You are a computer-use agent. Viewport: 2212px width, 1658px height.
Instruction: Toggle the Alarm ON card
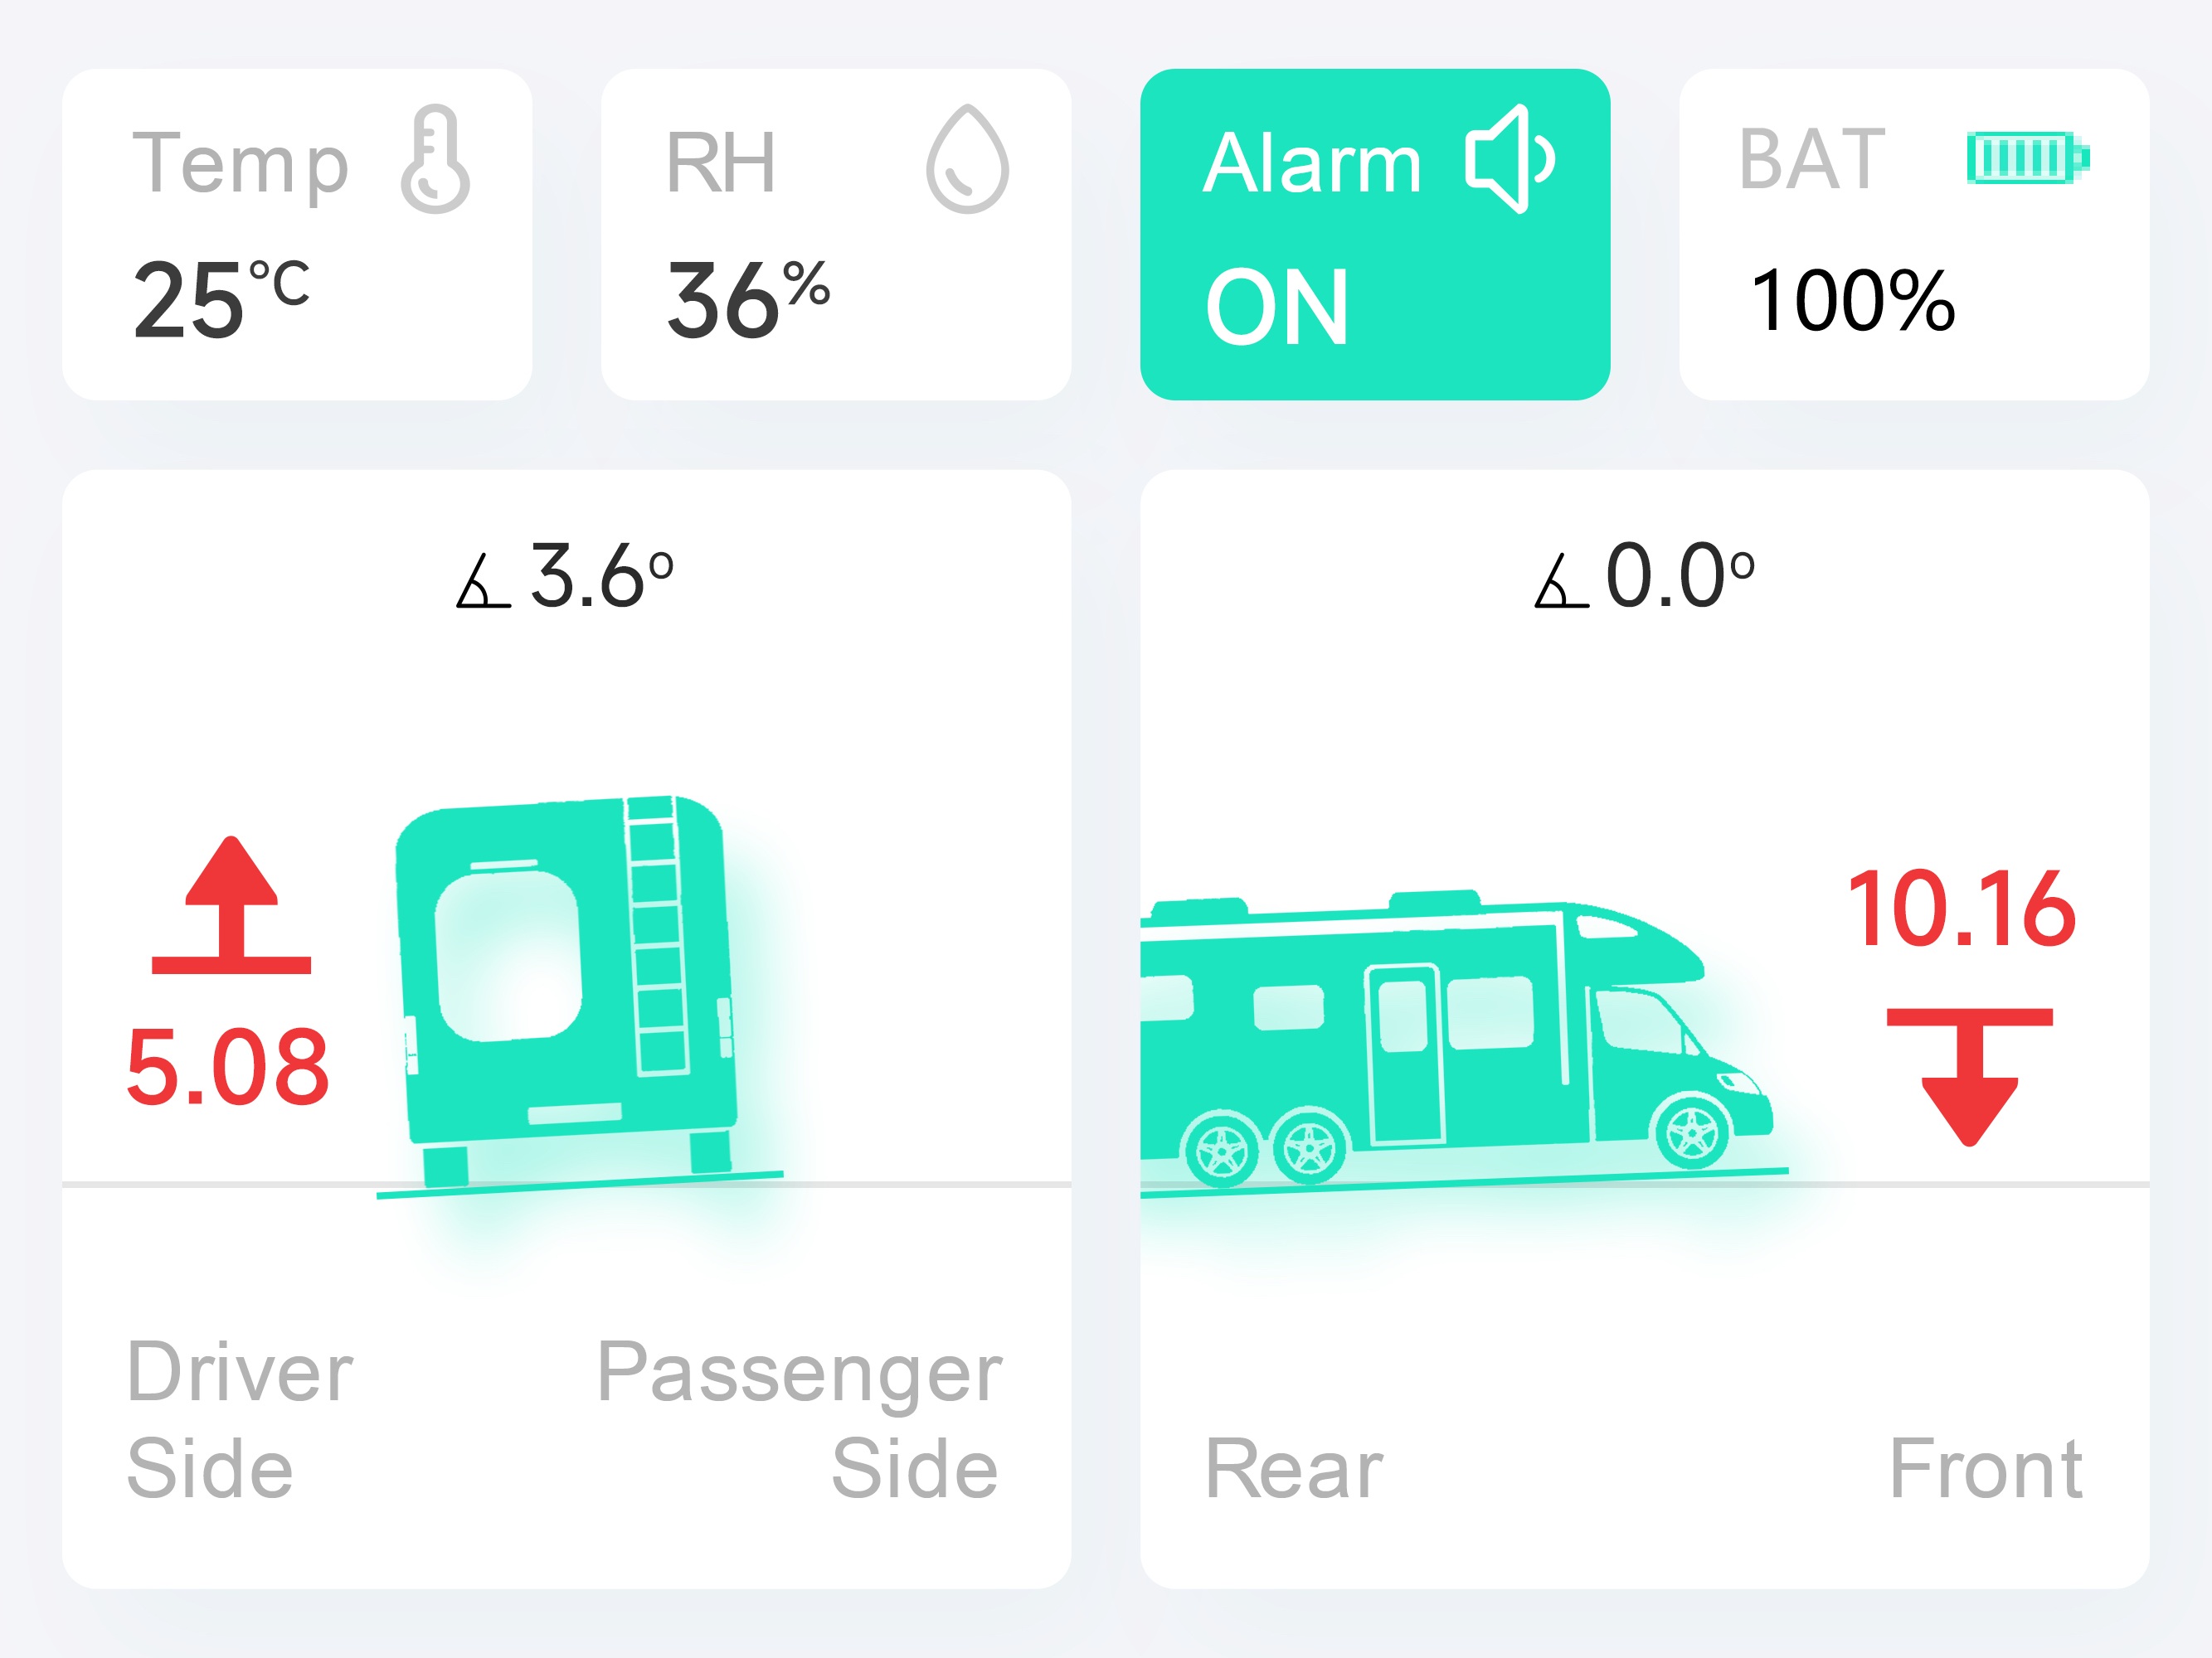1375,235
